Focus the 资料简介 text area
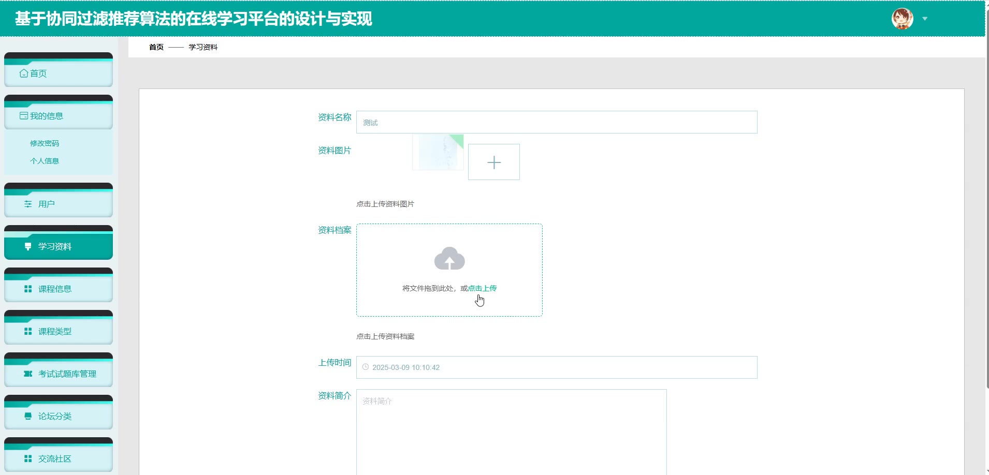Screen dimensions: 989x475 pos(512,432)
